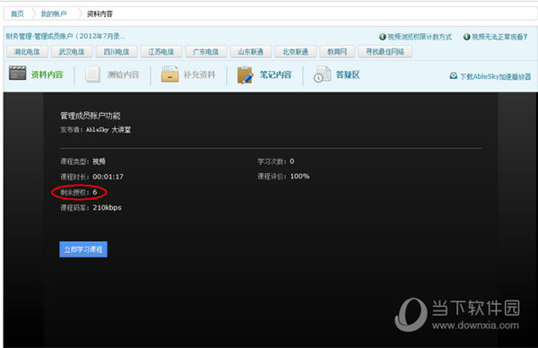Image resolution: width=538 pixels, height=348 pixels.
Task: Open the 答疑区 tab
Action: pos(348,74)
